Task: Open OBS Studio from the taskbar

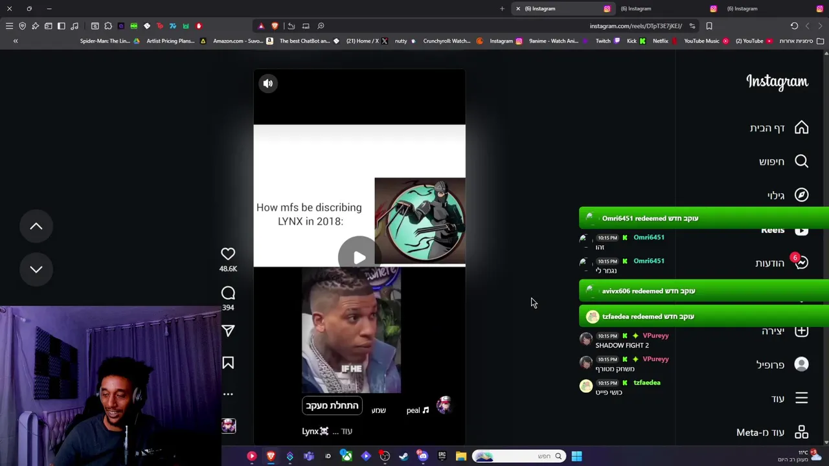Action: [x=385, y=456]
